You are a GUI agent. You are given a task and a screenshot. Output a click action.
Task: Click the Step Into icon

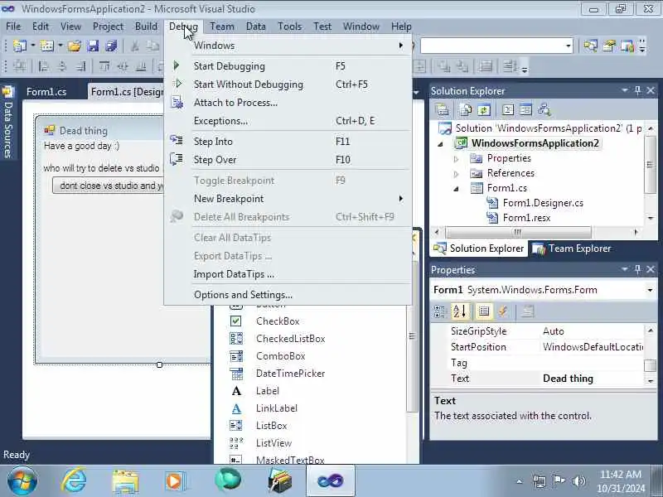177,140
